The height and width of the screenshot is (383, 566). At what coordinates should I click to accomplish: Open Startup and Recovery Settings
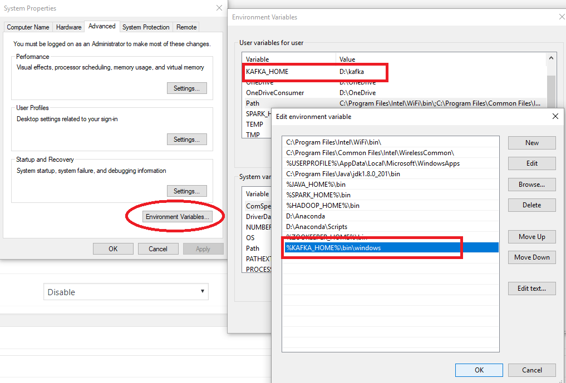[186, 191]
